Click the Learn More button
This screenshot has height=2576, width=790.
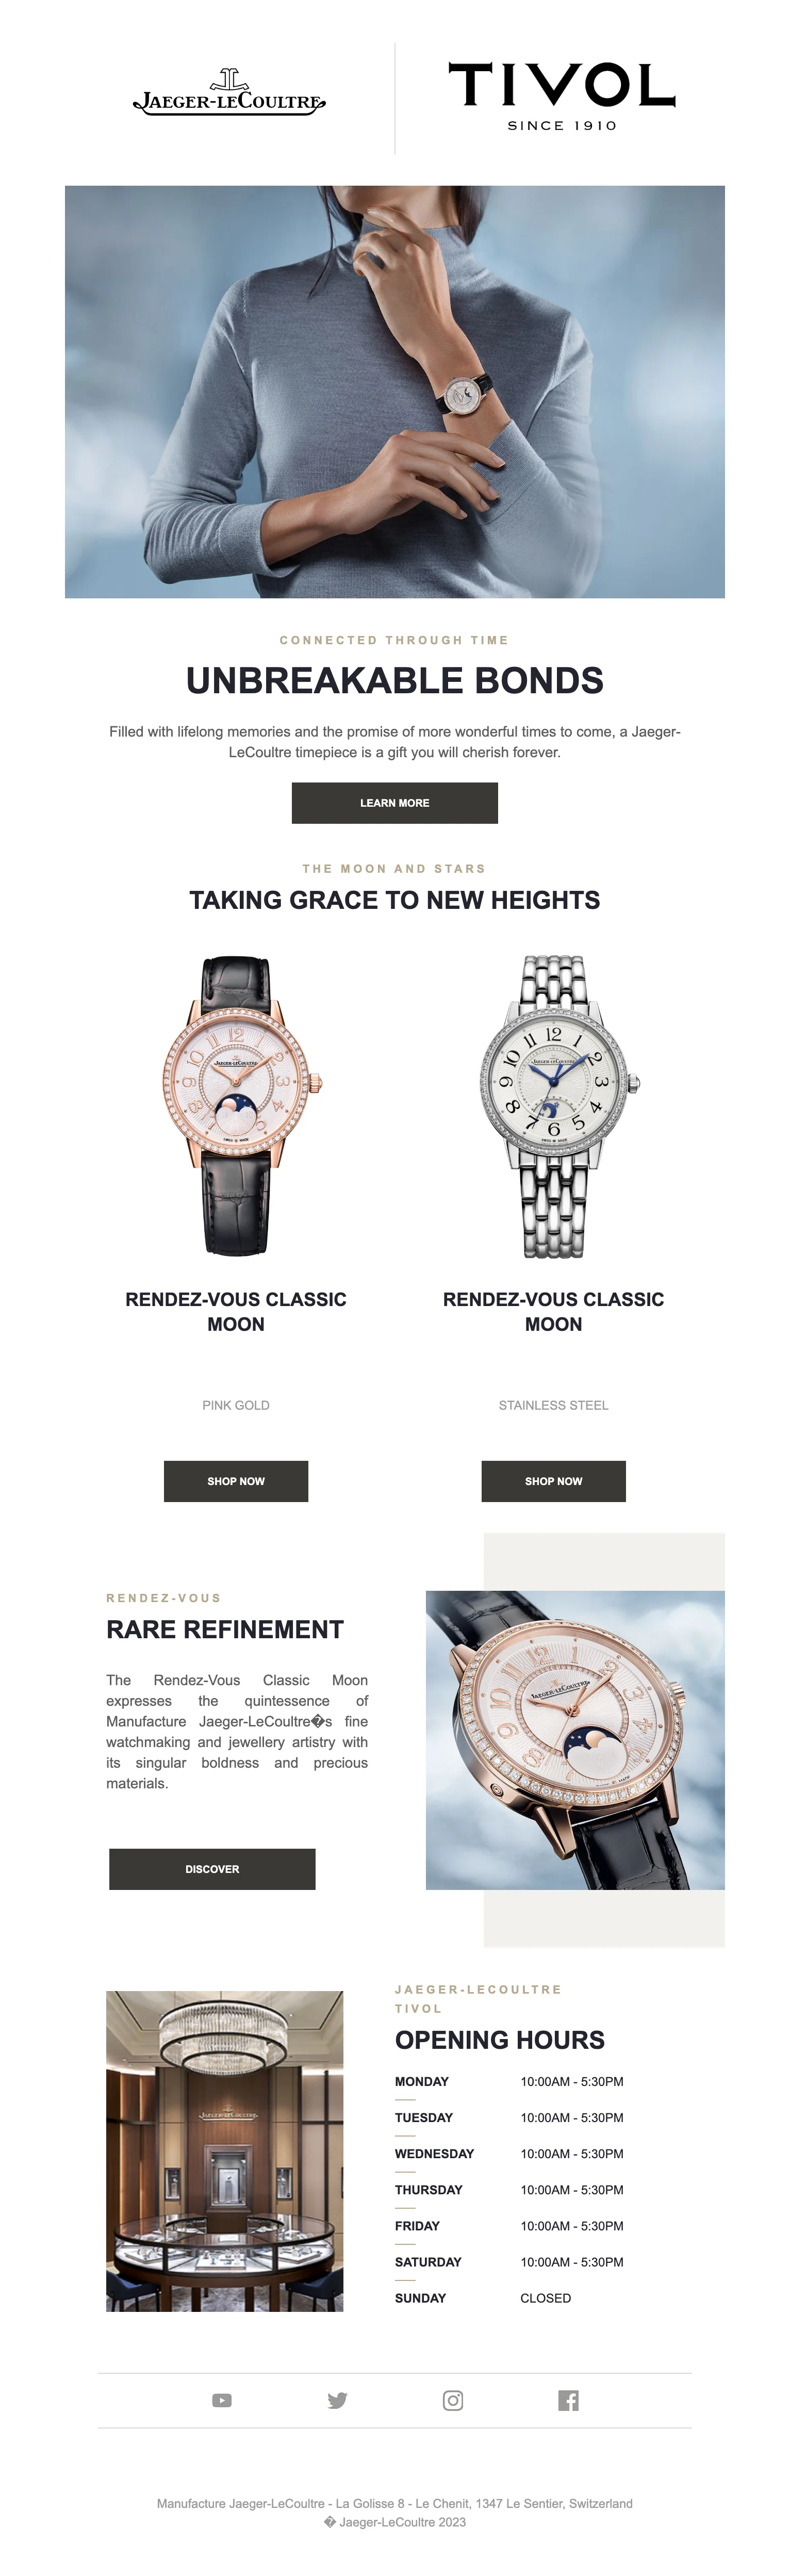click(x=395, y=803)
